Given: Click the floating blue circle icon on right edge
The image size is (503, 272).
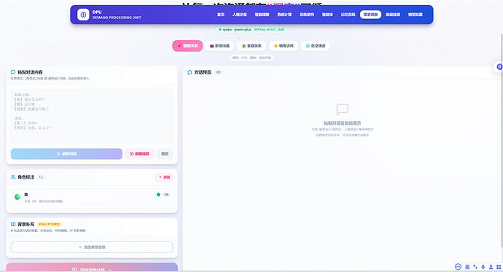Looking at the screenshot, I should [x=499, y=66].
